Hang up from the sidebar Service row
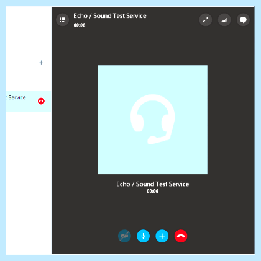Viewport: 261px width, 261px height. tap(41, 101)
